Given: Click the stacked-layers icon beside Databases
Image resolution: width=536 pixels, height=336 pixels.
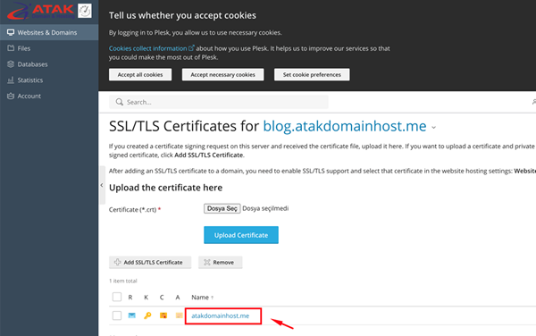Looking at the screenshot, I should (x=11, y=64).
